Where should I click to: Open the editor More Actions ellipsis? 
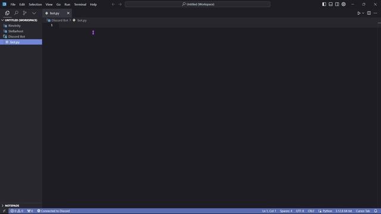point(376,13)
